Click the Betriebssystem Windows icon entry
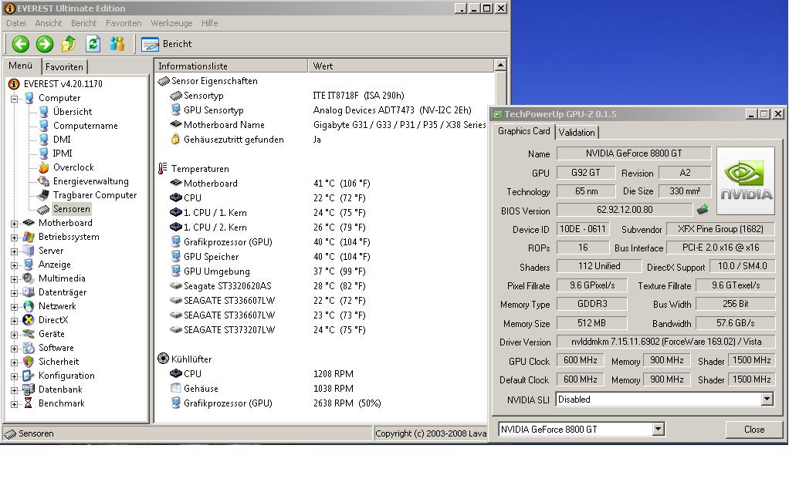Viewport: 789px width, 499px height. pos(29,237)
